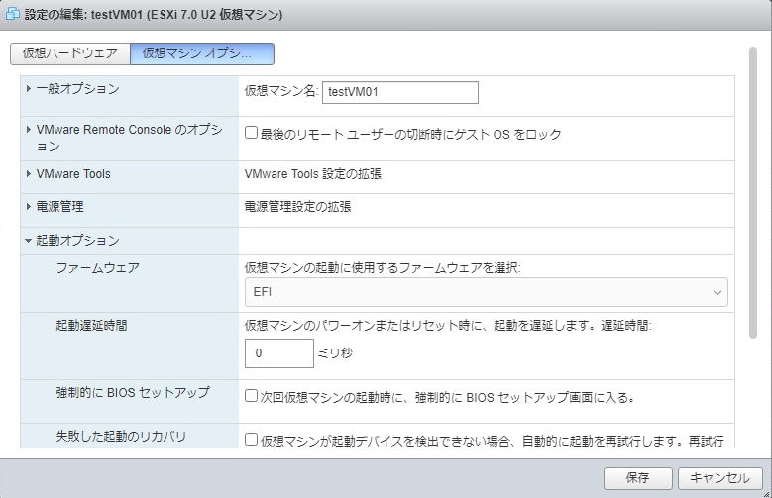Switch to the 仮想ハードウェア tab
Screen dimensions: 772x498
[69, 53]
